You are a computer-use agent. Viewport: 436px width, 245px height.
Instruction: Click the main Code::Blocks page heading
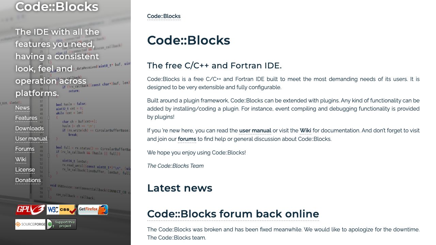(189, 40)
